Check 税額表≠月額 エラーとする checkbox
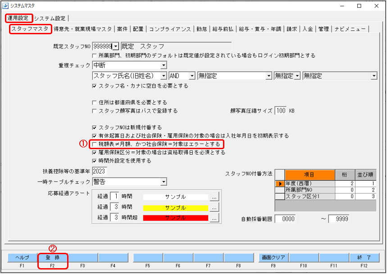Image resolution: width=387 pixels, height=274 pixels. (94, 144)
